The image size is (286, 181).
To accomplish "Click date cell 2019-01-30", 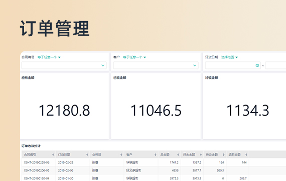I will [x=66, y=178].
